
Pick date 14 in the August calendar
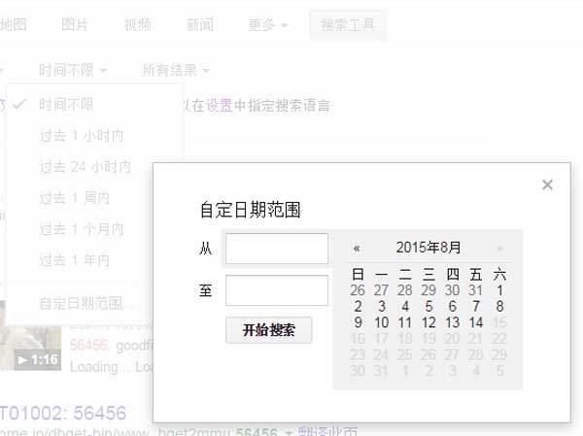click(x=476, y=322)
